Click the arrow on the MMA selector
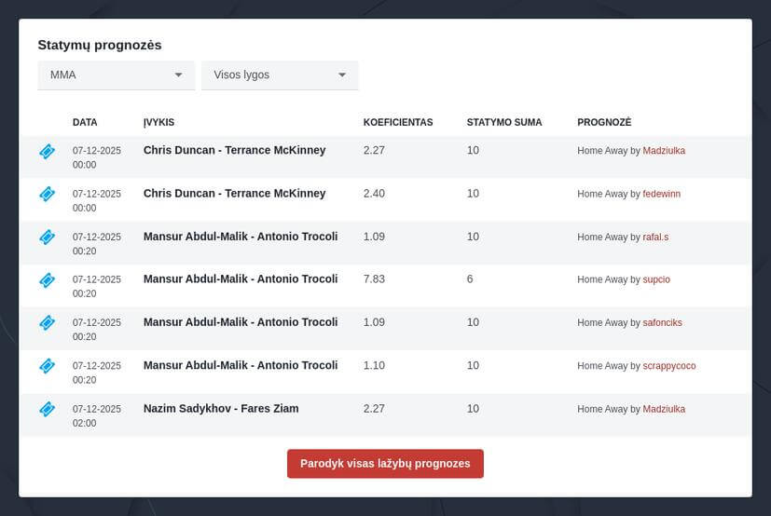The height and width of the screenshot is (516, 771). click(x=178, y=75)
